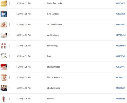Screen dimensions: 127x103
Task: Open the kebab menu for drubig-photo row
Action: (9, 35)
